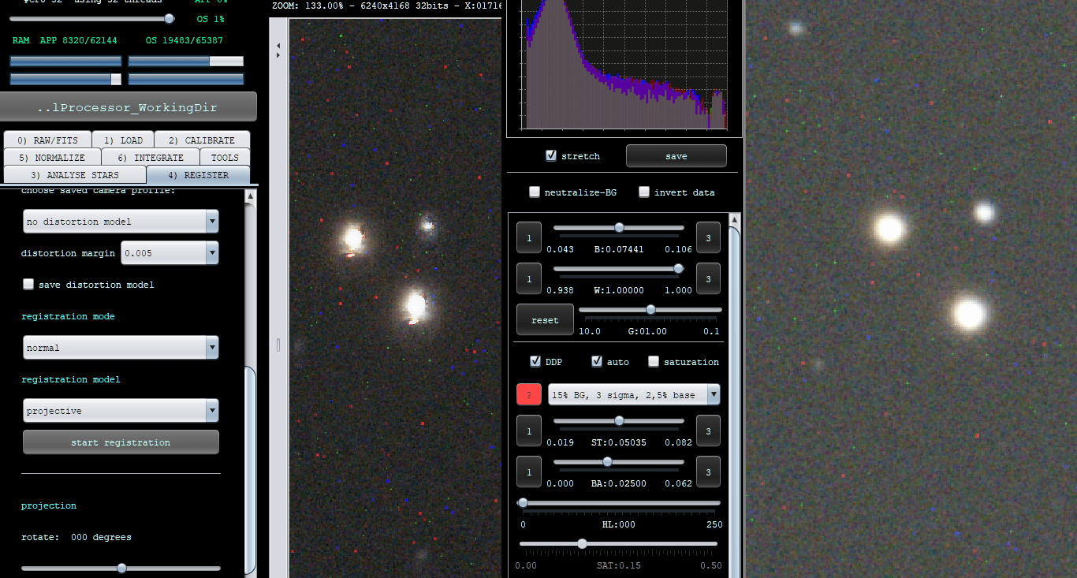
Task: Click the left settings panel scrollbar
Action: pos(250,469)
